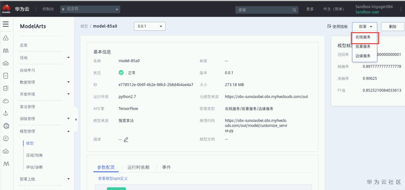
Task: Edit the description with pencil icon
Action: pyautogui.click(x=126, y=139)
